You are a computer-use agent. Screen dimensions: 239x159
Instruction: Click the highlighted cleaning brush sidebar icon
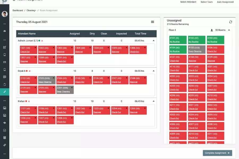pos(5,92)
